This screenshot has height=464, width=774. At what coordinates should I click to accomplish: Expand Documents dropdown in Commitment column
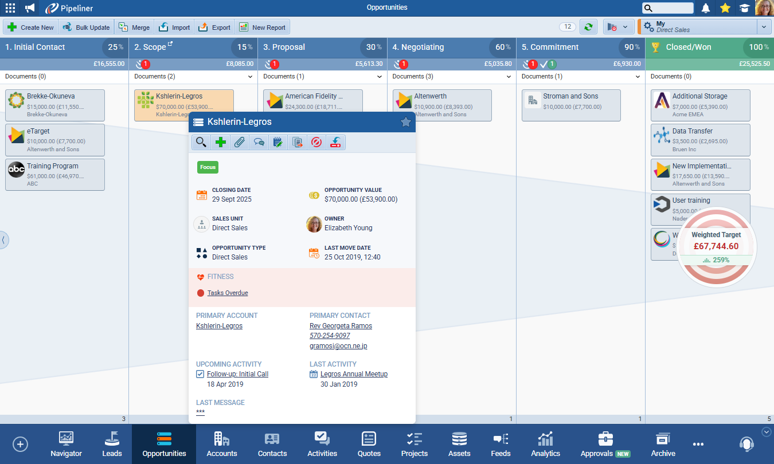[637, 77]
